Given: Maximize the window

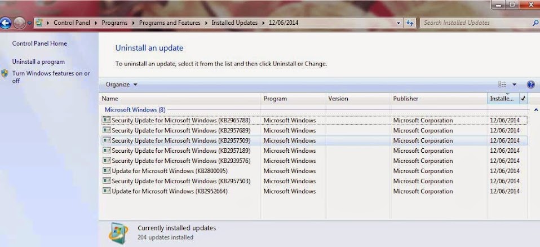Looking at the screenshot, I should (512, 5).
